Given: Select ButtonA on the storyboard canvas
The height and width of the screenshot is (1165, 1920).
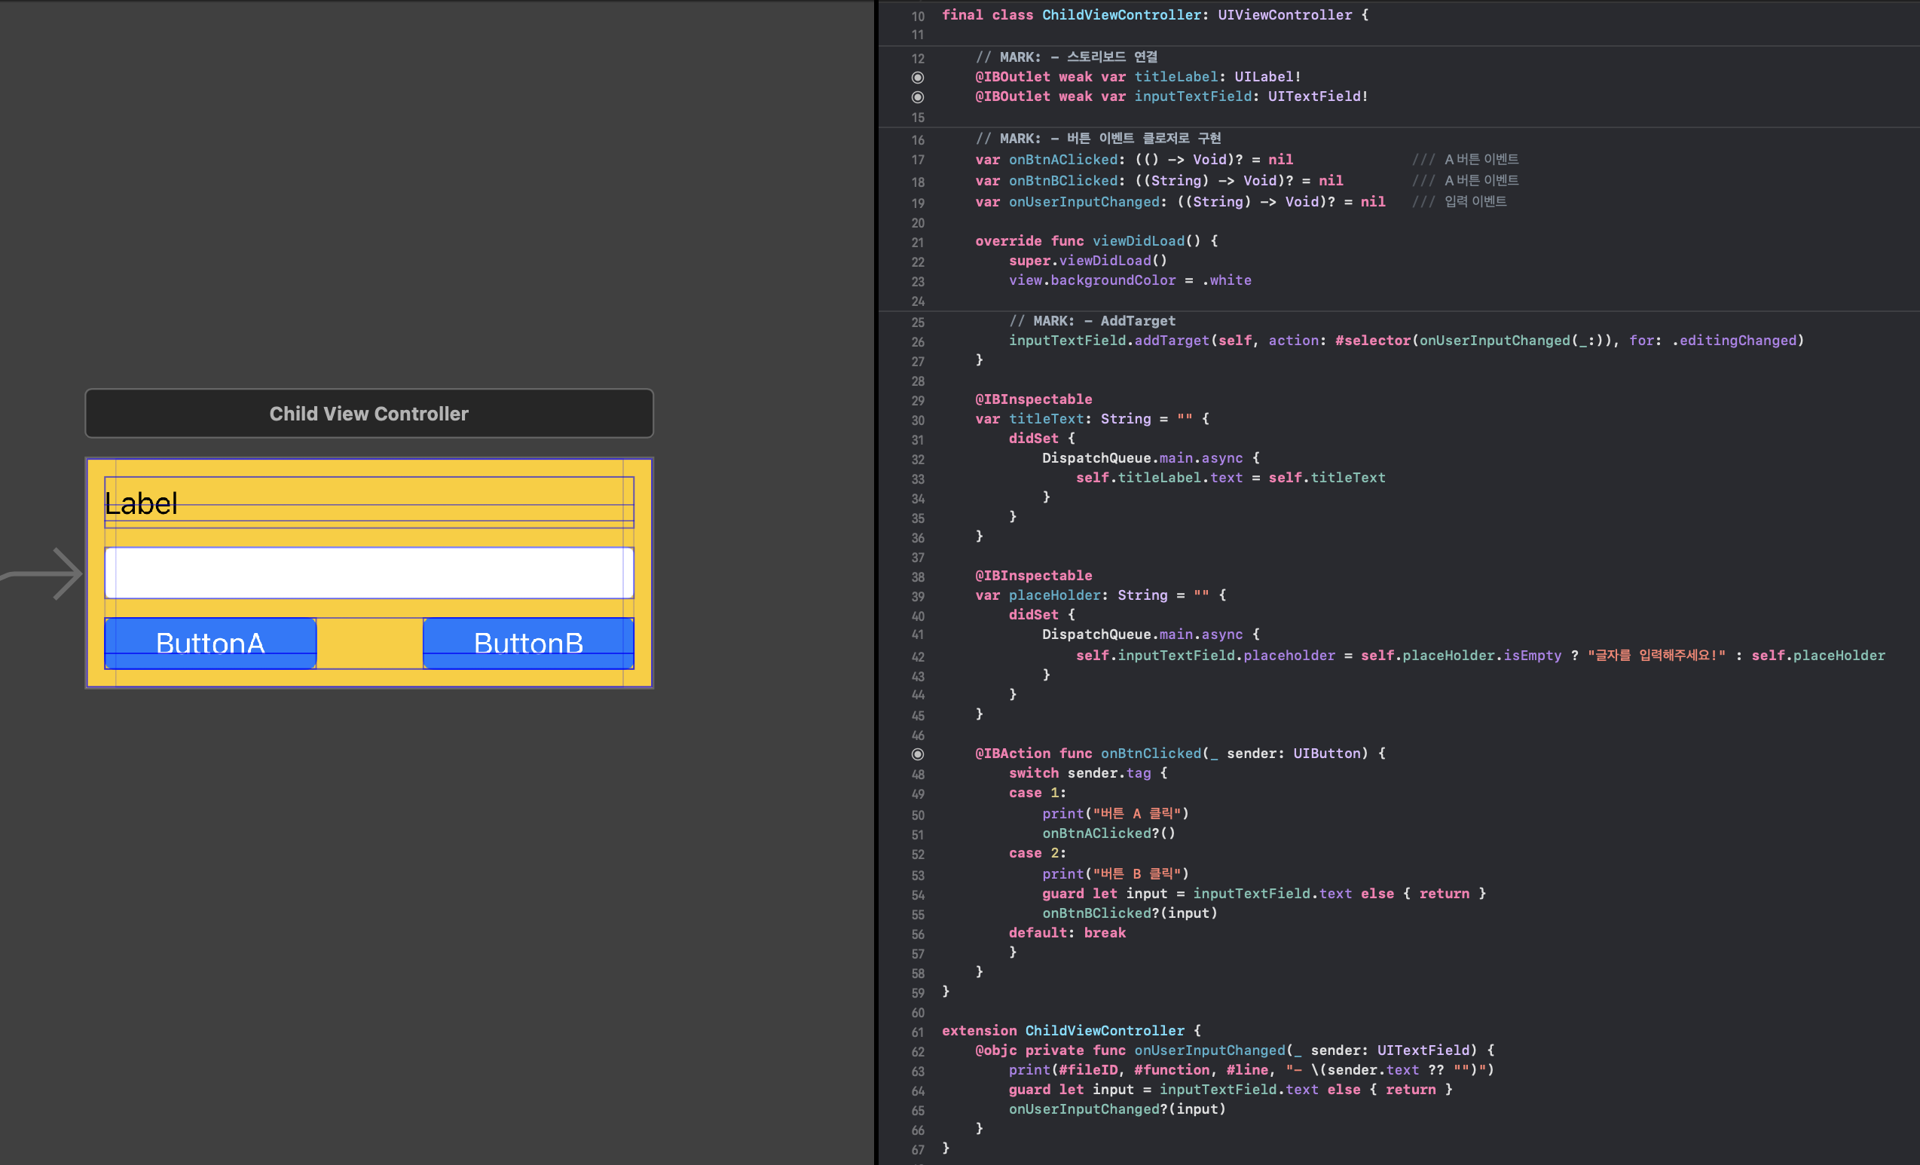Looking at the screenshot, I should (210, 643).
